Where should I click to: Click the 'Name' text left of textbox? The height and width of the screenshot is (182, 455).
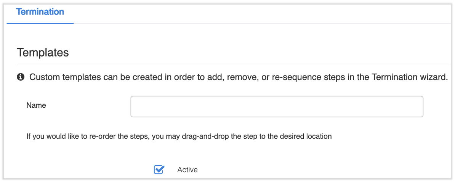[36, 106]
